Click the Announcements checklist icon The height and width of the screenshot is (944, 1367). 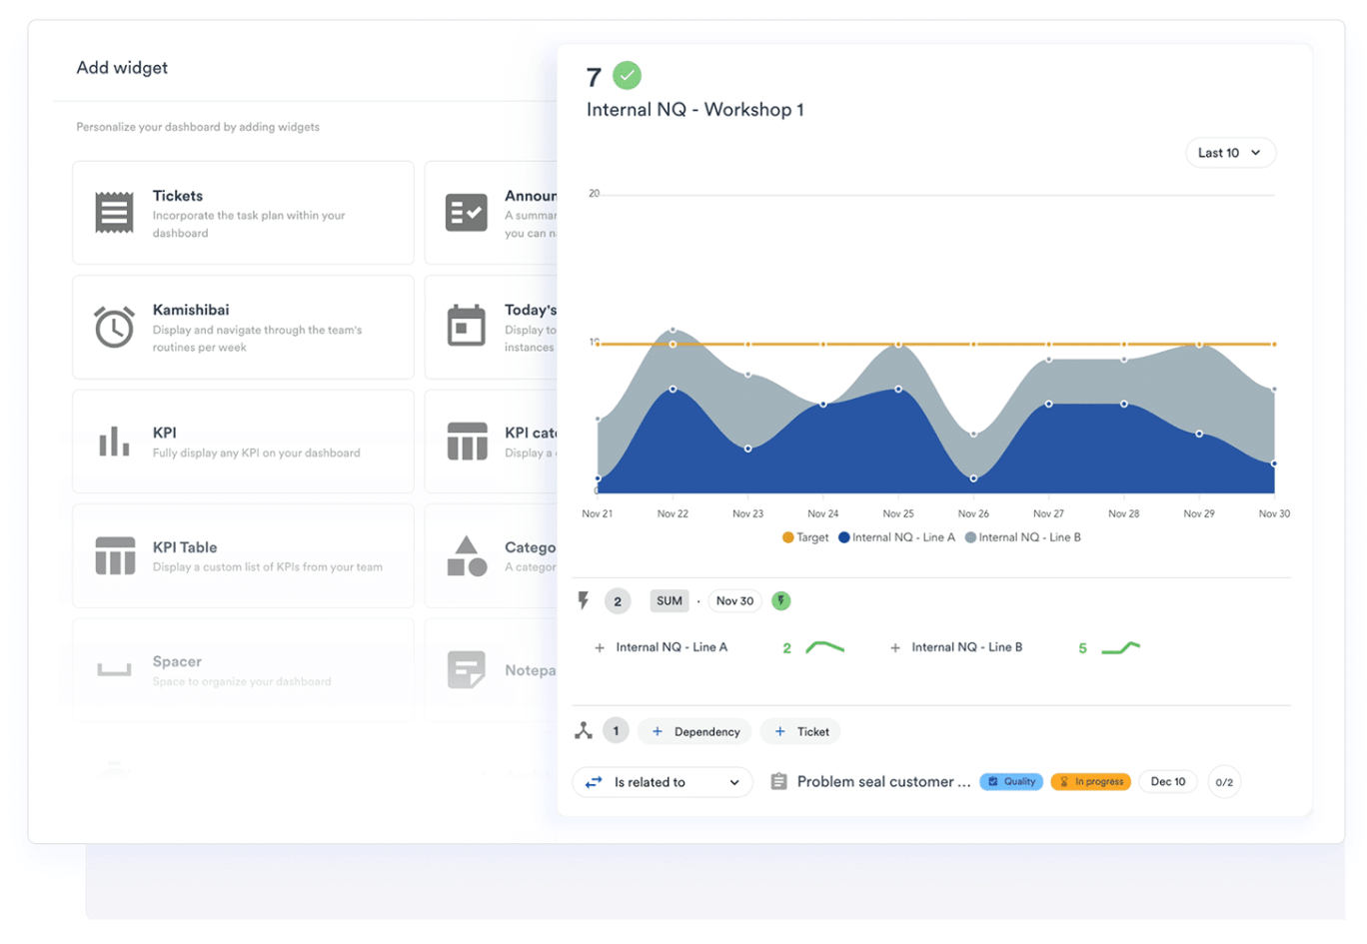tap(466, 212)
